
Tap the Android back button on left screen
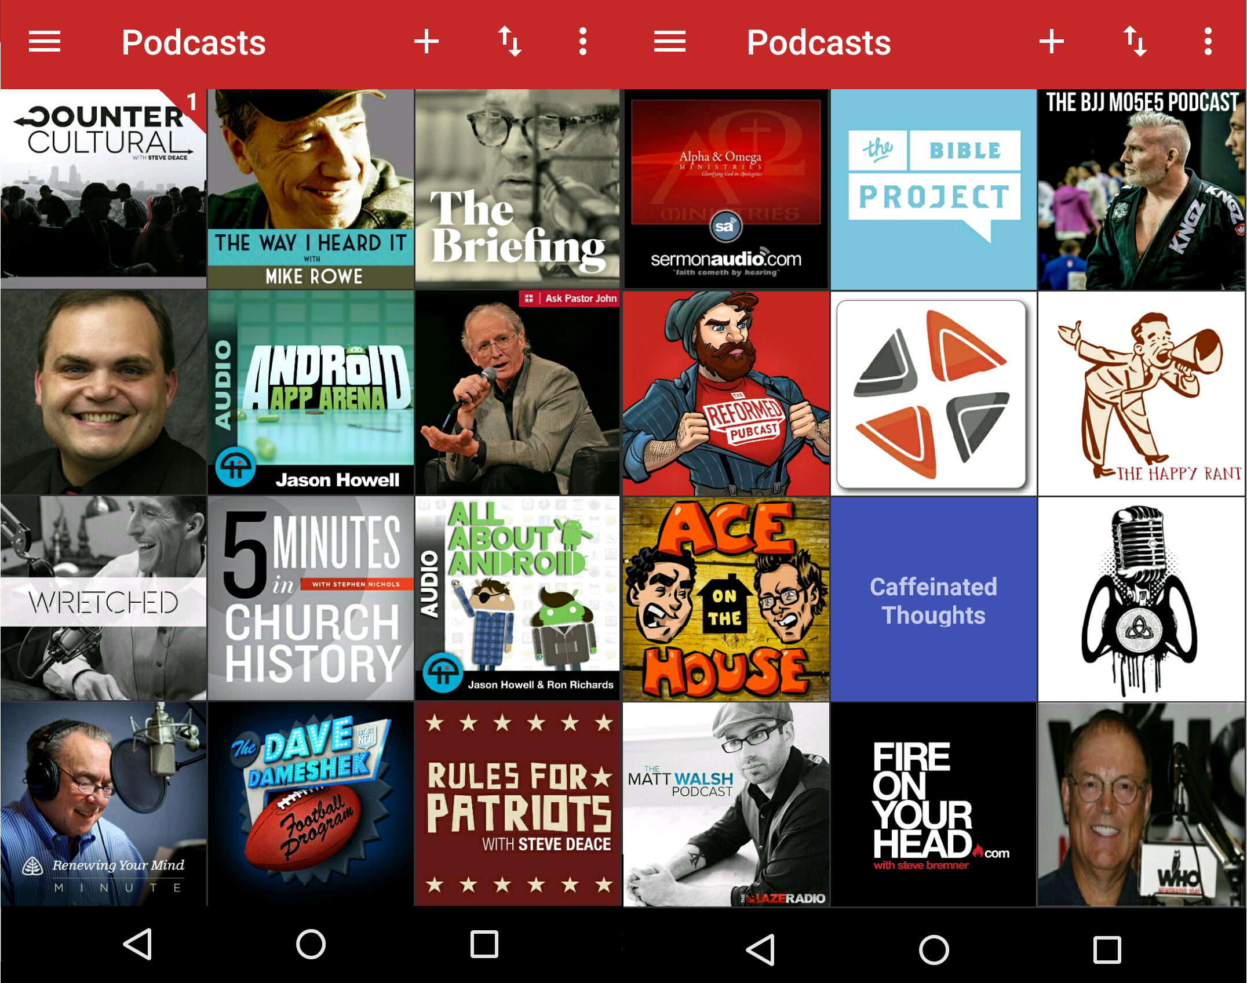[x=138, y=944]
